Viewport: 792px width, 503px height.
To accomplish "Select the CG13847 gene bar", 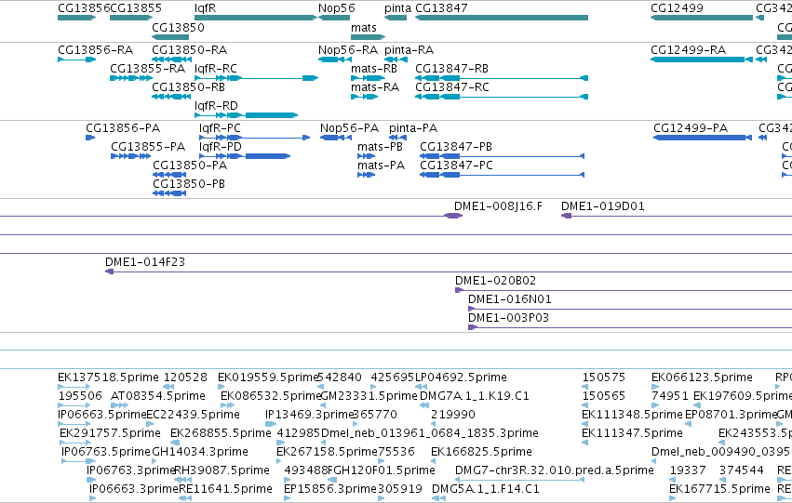I will (x=502, y=18).
